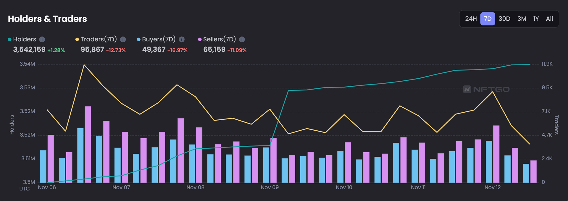
Task: Select the 7D time range tab
Action: coord(488,19)
